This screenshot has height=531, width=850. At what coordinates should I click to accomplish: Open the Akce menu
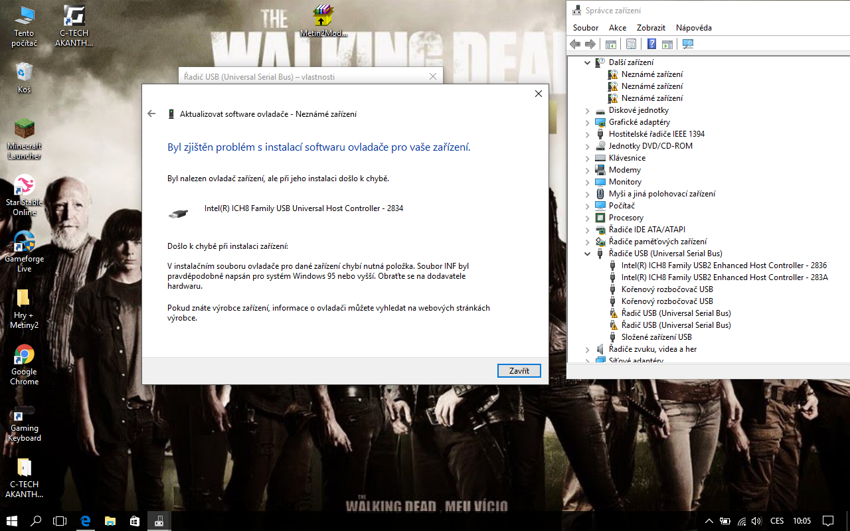pyautogui.click(x=618, y=28)
